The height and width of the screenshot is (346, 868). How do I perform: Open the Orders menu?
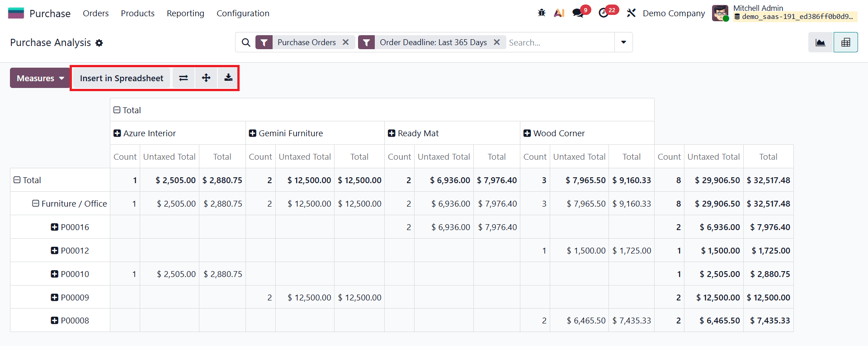point(96,13)
